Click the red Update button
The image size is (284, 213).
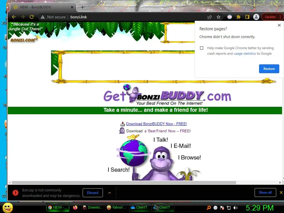tap(270, 17)
